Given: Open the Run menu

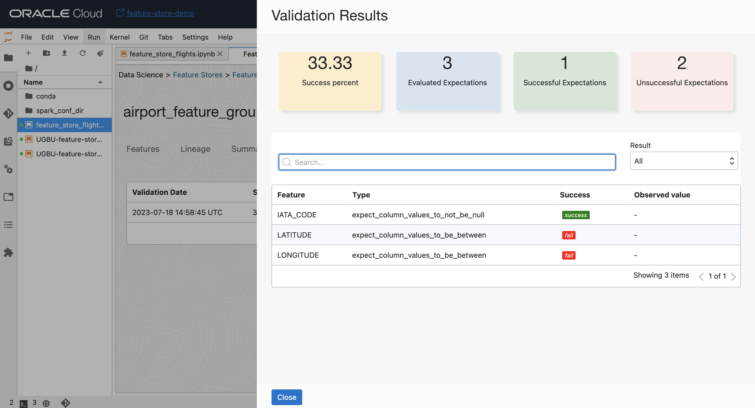Looking at the screenshot, I should 94,37.
